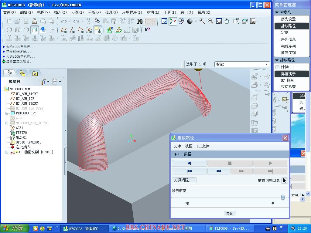Click the binoculars Find tool
The image size is (311, 233).
click(x=140, y=21)
